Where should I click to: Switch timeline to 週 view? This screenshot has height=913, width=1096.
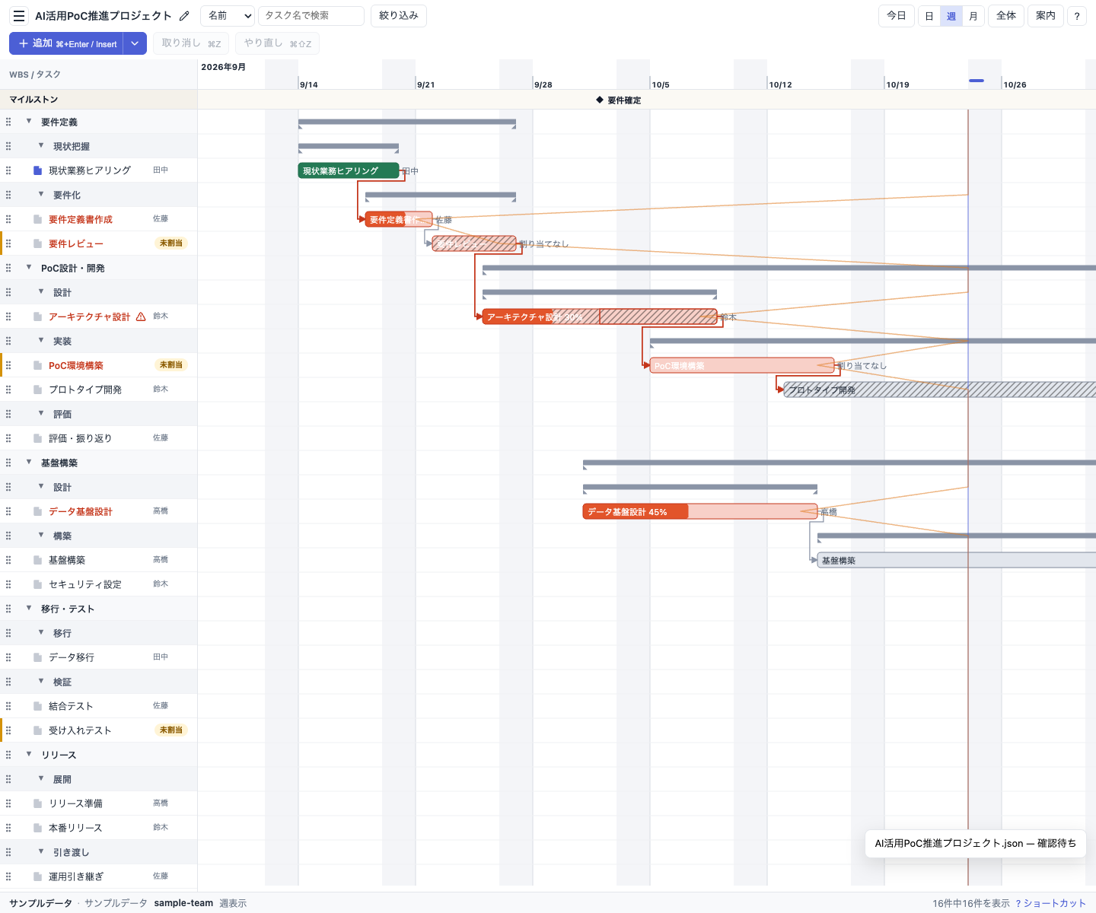951,16
